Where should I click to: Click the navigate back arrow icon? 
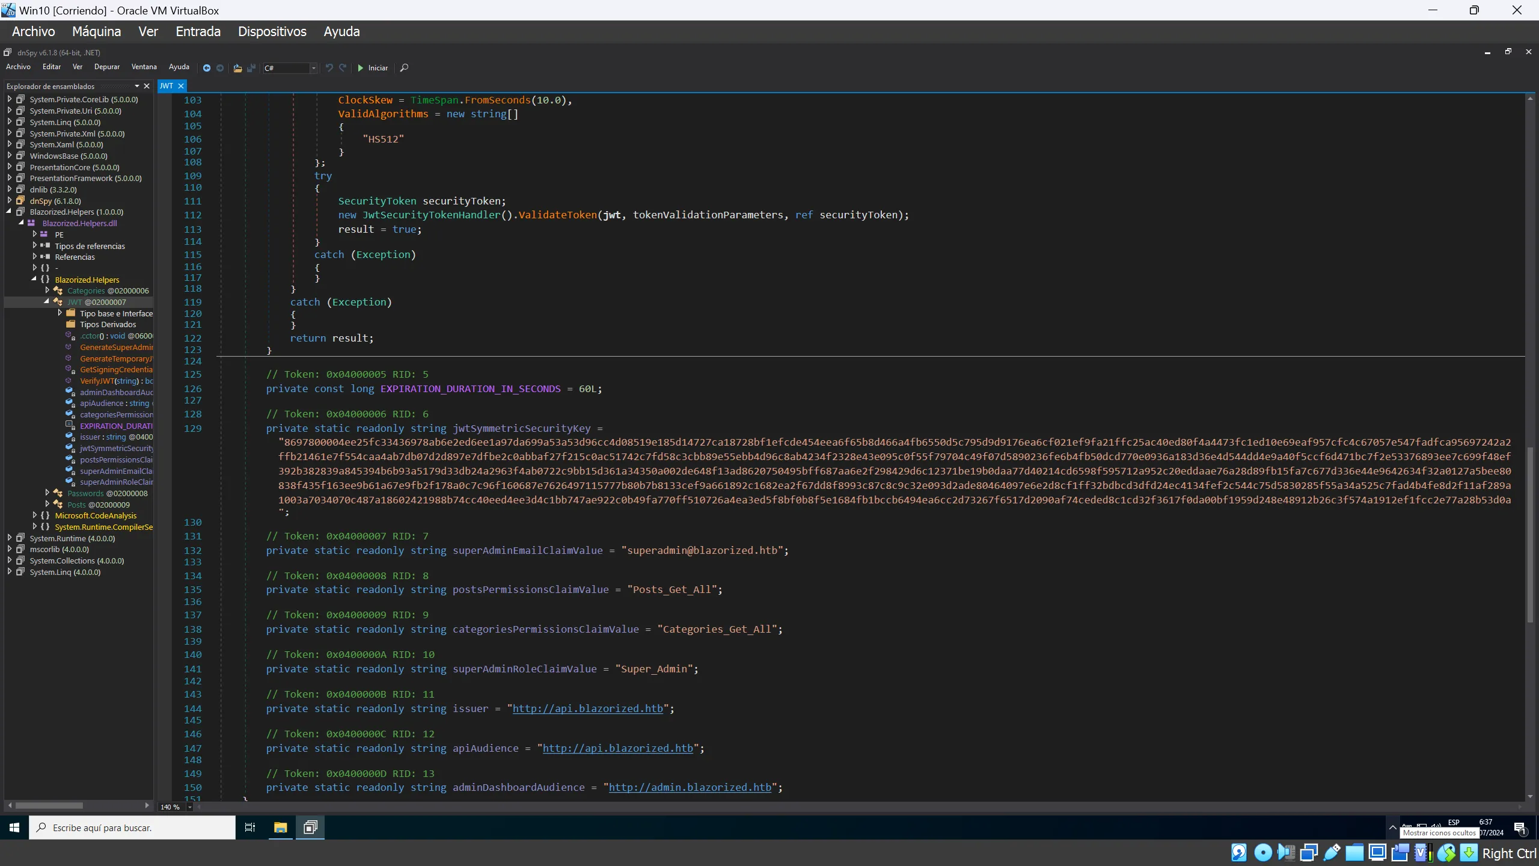click(x=206, y=68)
